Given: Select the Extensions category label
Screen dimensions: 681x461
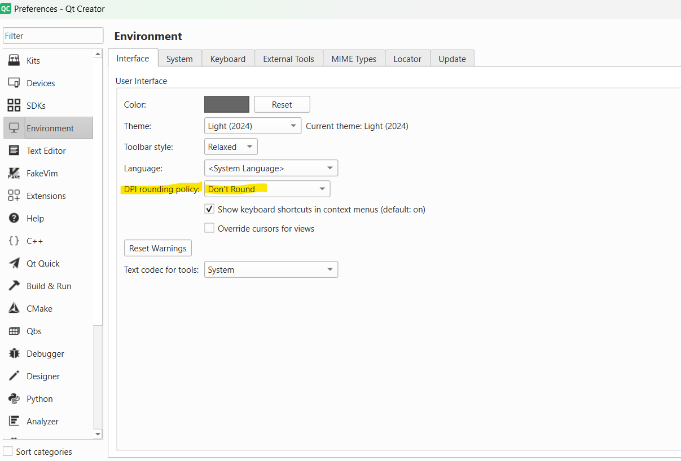Looking at the screenshot, I should 46,196.
